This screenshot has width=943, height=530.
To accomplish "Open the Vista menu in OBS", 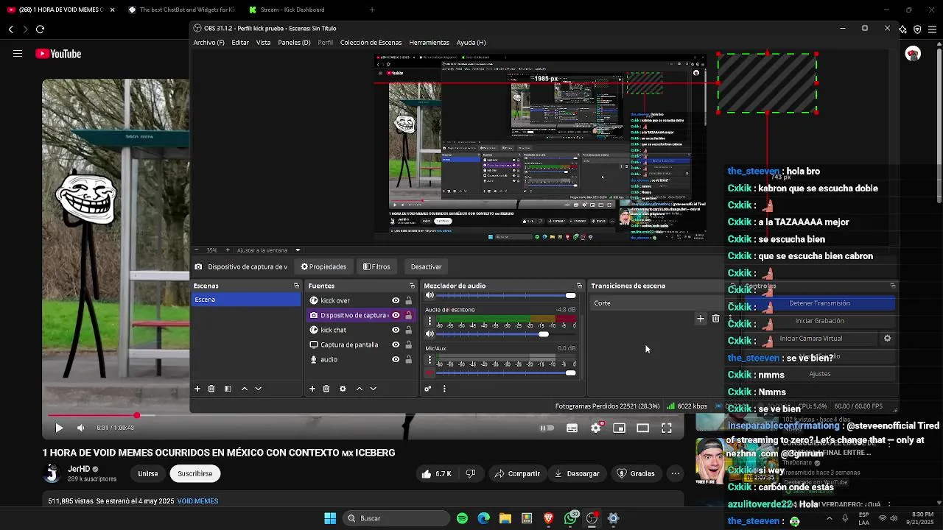I will point(263,43).
